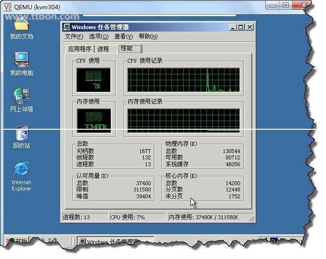Viewport: 326px width, 259px height.
Task: Click status bar text CPU 使用: 7%
Action: [x=128, y=217]
